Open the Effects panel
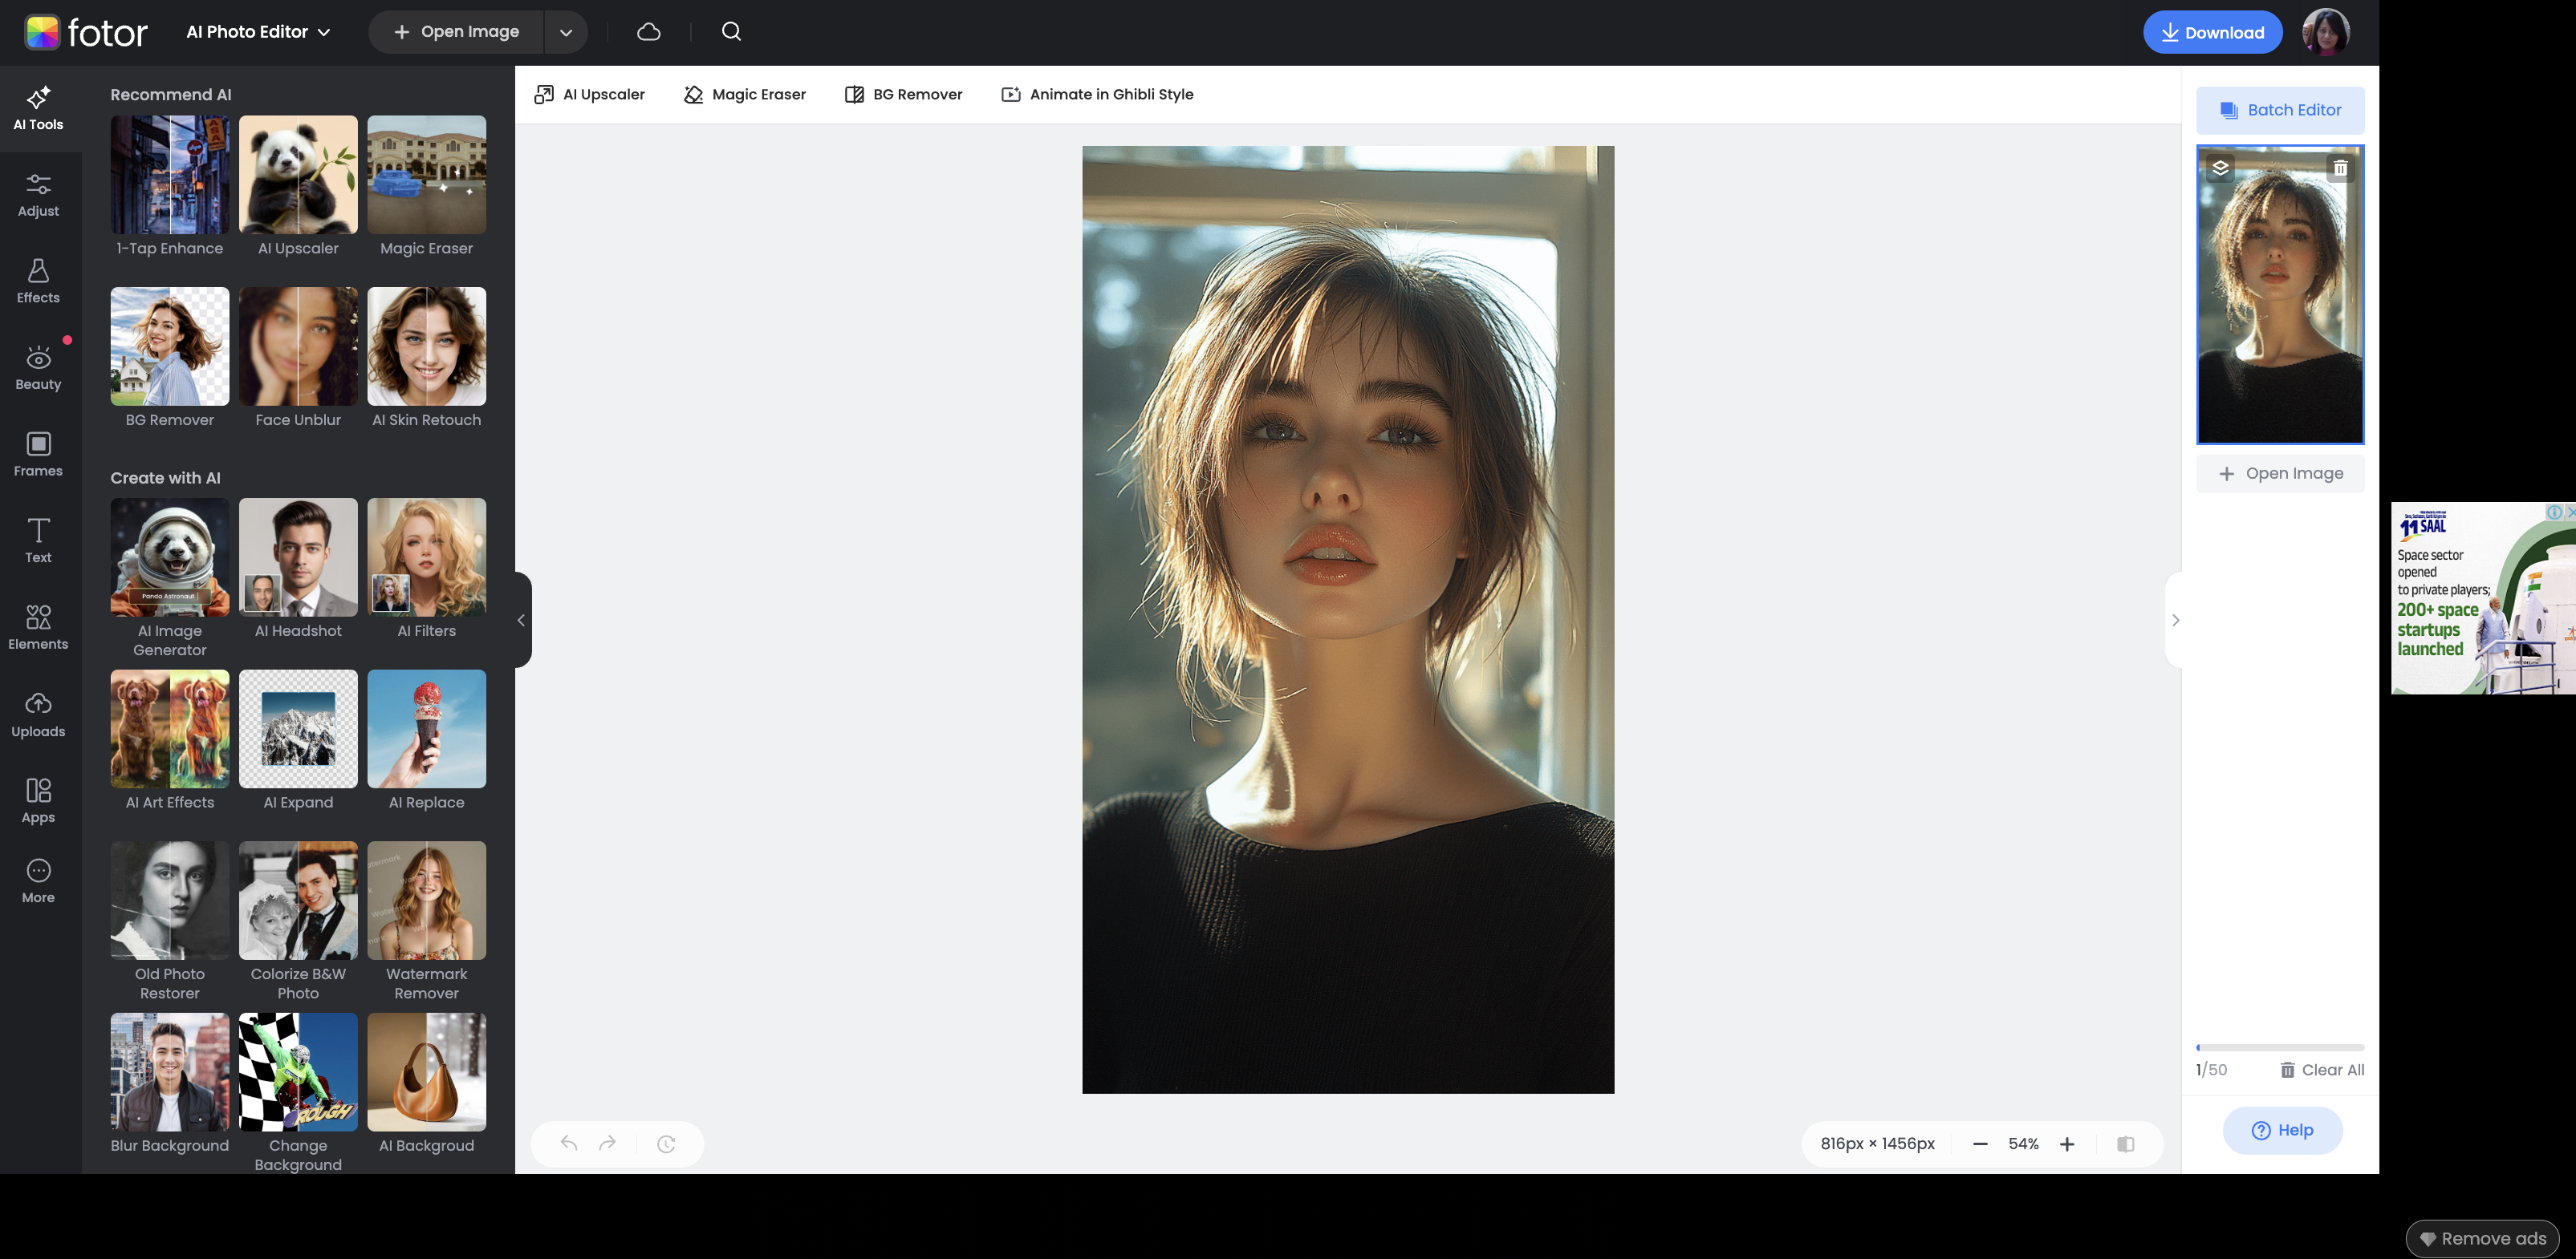Image resolution: width=2576 pixels, height=1259 pixels. point(38,281)
